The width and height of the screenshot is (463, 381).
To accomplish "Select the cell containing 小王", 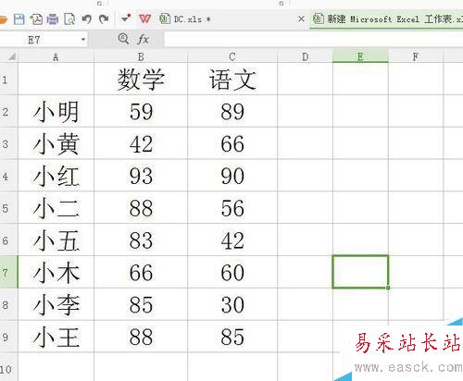I will pos(56,337).
